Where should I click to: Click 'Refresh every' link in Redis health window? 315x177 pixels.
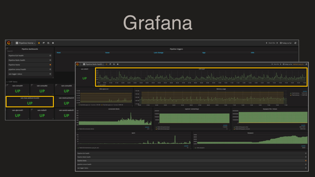point(298,64)
